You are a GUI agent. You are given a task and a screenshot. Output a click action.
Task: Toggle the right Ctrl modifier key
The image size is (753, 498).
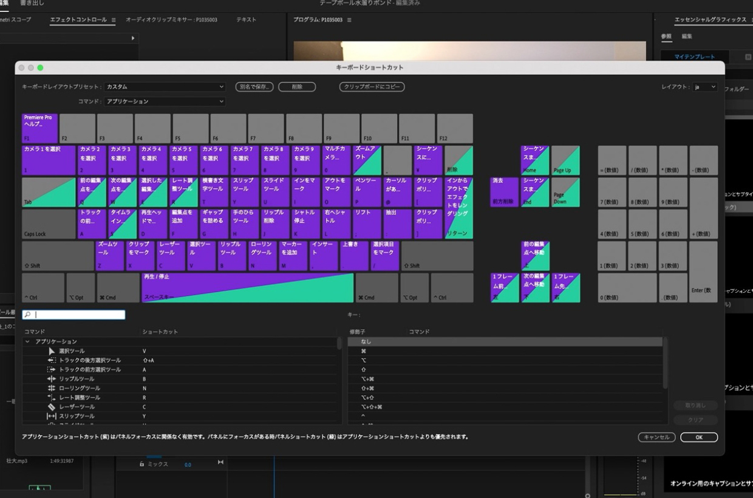pyautogui.click(x=452, y=287)
